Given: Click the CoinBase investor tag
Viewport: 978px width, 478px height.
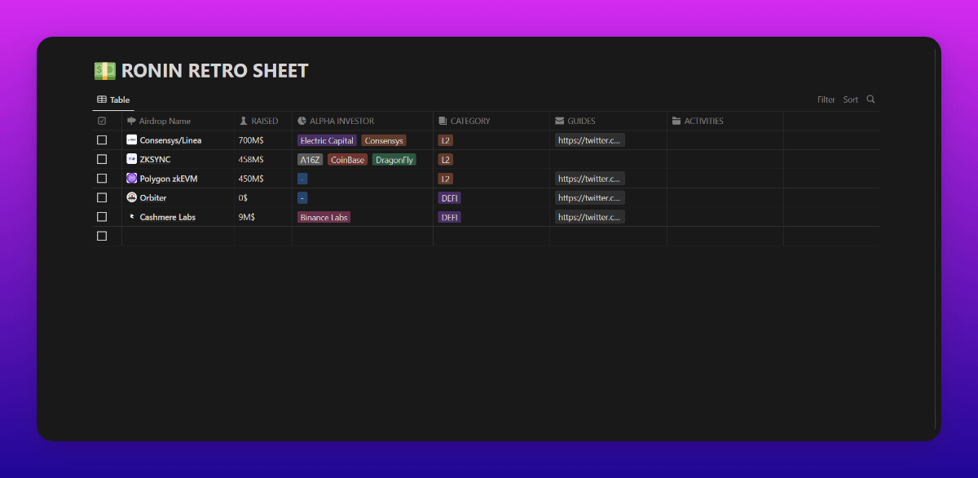Looking at the screenshot, I should (348, 160).
